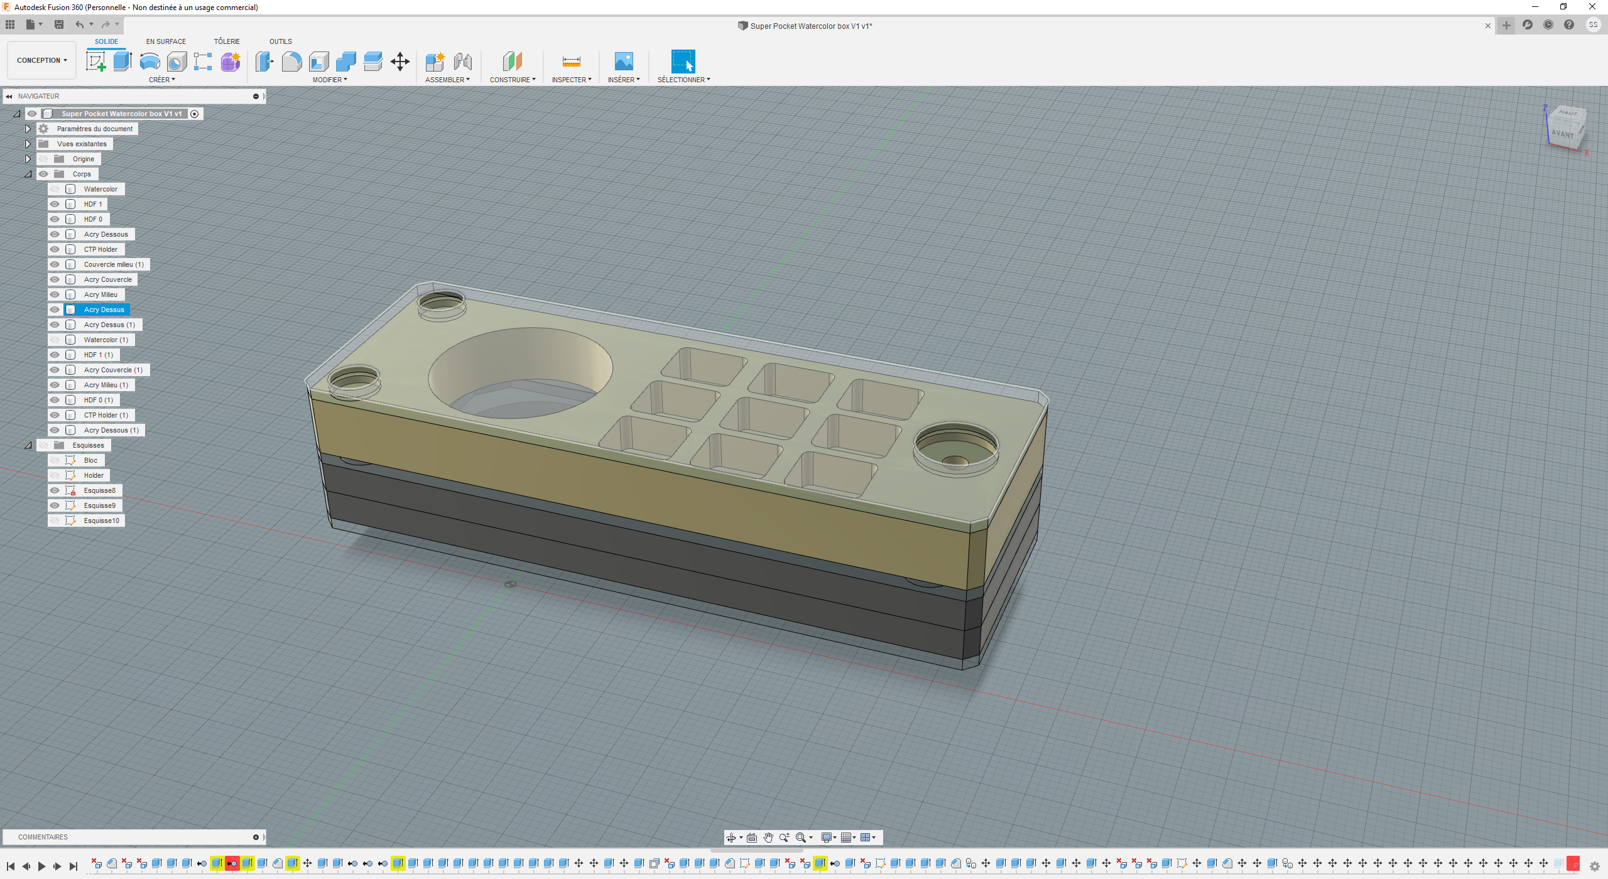Open the MODIFIER menu
Viewport: 1608px width, 879px height.
[330, 80]
